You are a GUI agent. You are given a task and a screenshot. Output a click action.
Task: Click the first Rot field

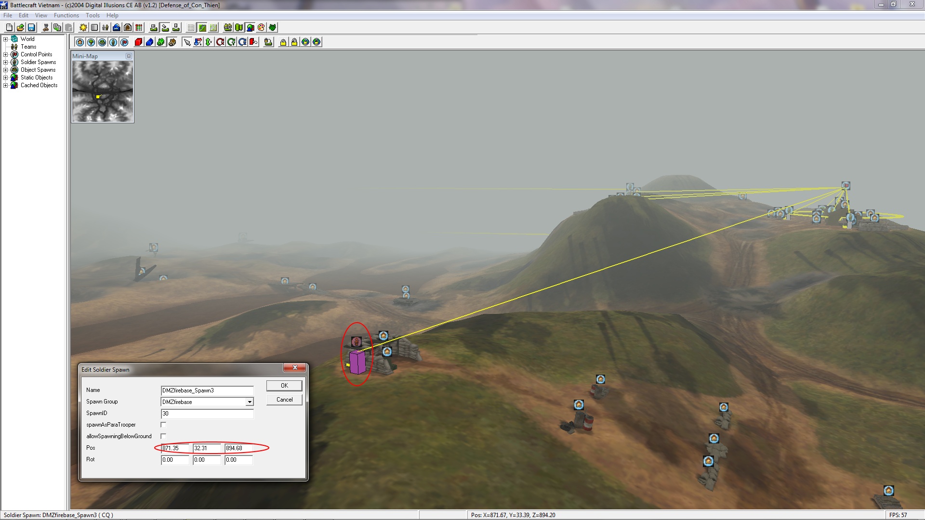pos(175,460)
